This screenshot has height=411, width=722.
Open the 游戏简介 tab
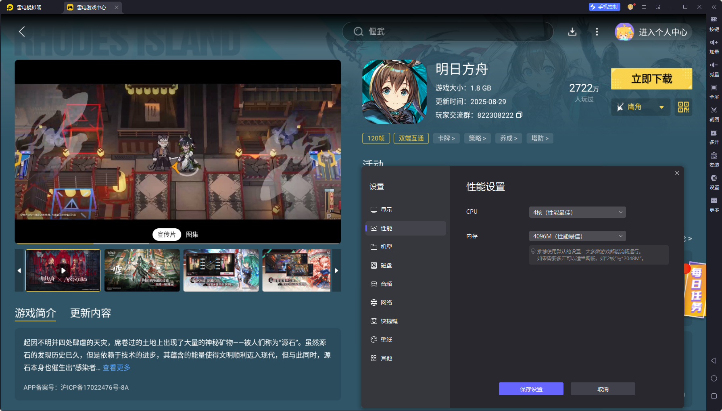[x=35, y=313]
